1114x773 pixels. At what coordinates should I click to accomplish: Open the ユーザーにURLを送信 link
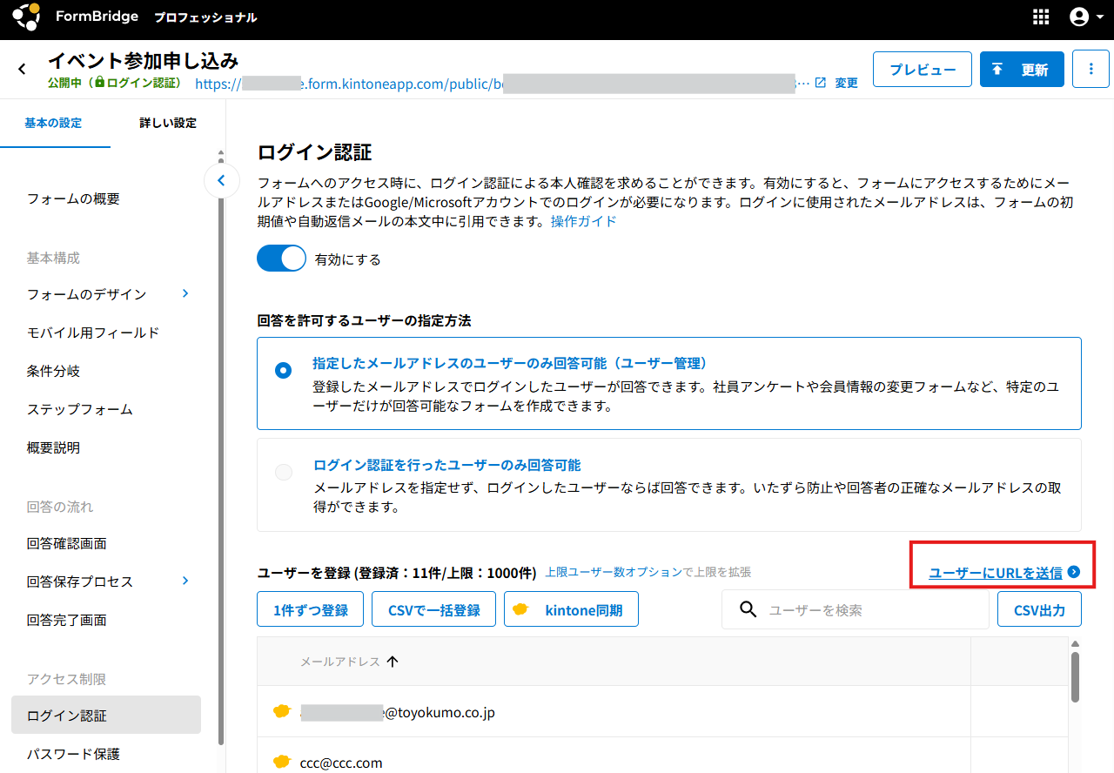click(996, 573)
